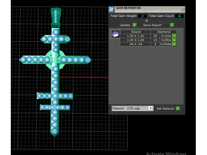Screen dimensions: 207x155
Task: Click the 0.21tw weight cell
Action: point(166,36)
